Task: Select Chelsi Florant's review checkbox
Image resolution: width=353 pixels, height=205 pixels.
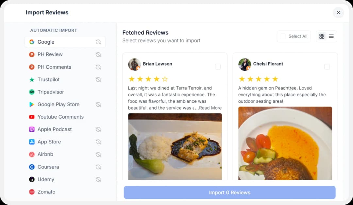Action: 327,66
